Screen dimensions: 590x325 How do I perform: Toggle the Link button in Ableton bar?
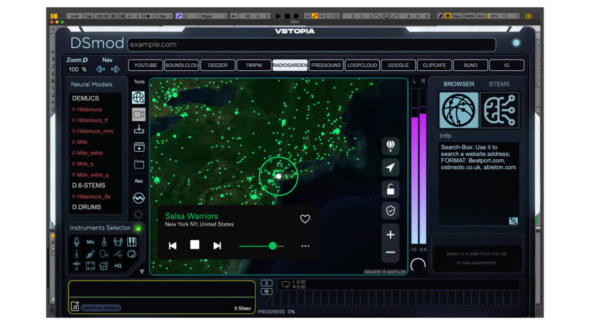pos(75,16)
